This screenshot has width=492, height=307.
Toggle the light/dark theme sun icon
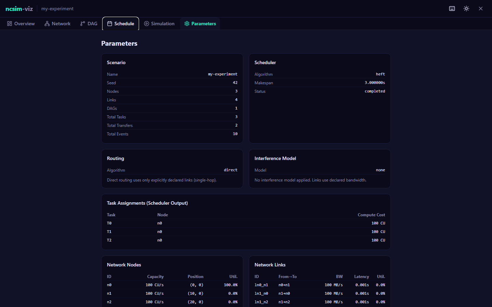[466, 9]
